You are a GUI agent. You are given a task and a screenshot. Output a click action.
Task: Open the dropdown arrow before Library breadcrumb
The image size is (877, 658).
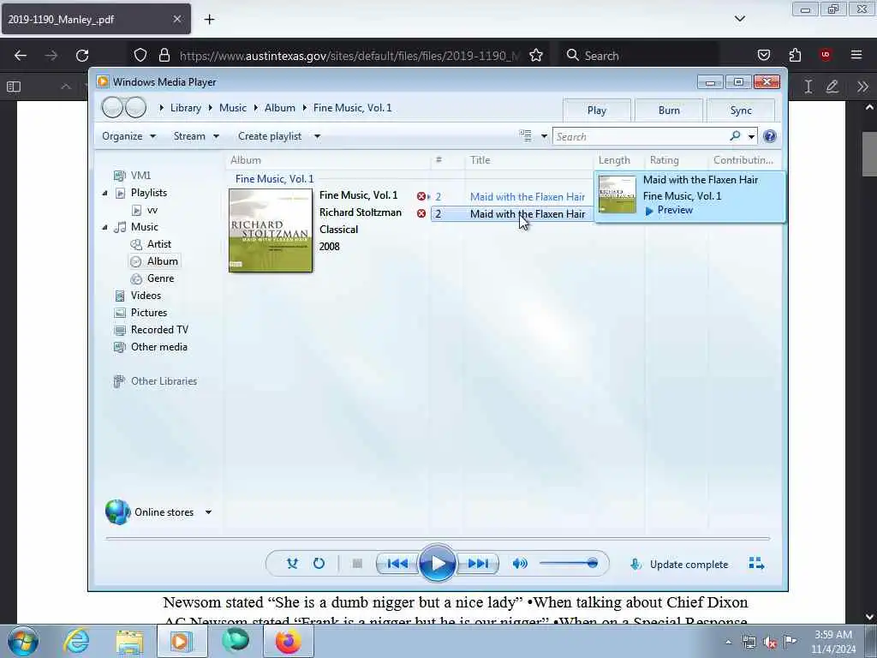coord(161,108)
